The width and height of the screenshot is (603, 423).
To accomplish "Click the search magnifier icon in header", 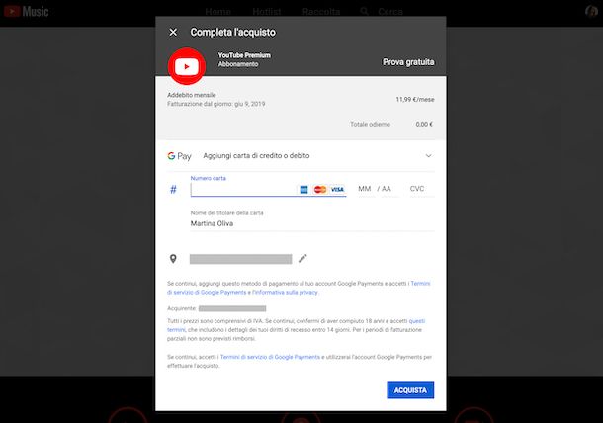I will point(364,12).
